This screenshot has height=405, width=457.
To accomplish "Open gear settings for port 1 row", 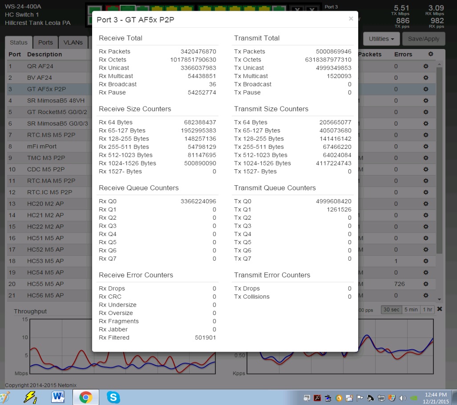I will [425, 66].
